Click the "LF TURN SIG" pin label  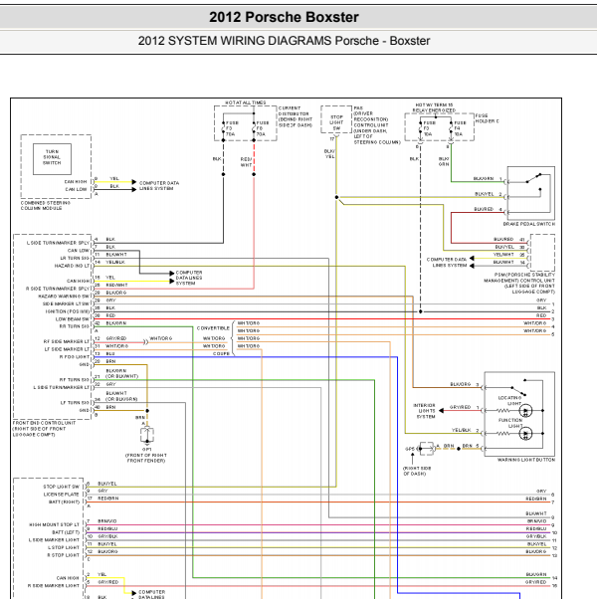(75, 403)
